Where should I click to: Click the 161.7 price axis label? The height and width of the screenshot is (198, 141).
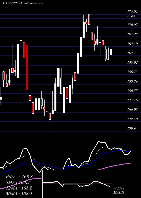[131, 53]
